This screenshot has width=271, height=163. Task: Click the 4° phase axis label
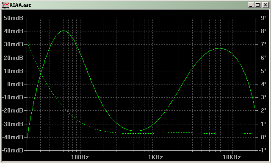(x=263, y=84)
